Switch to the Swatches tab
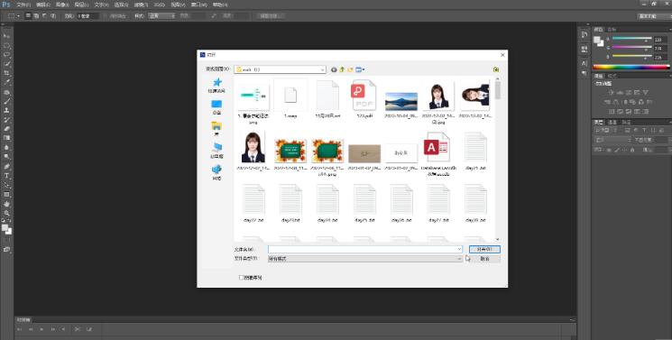Viewport: 672px width, 340px height. pos(612,30)
